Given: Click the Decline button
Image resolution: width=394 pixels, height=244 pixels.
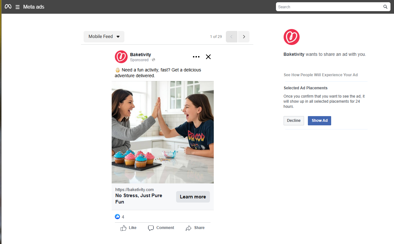Looking at the screenshot, I should point(294,121).
